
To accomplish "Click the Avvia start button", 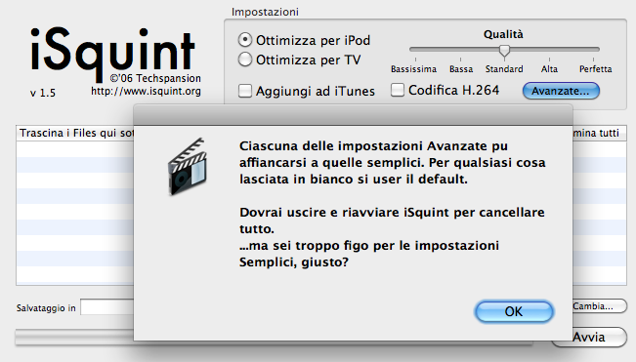I will (589, 337).
